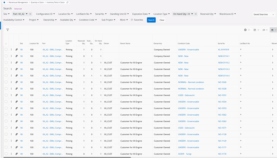Open attachments for serial NO-1128 row
The height and width of the screenshot is (158, 277).
pyautogui.click(x=16, y=134)
